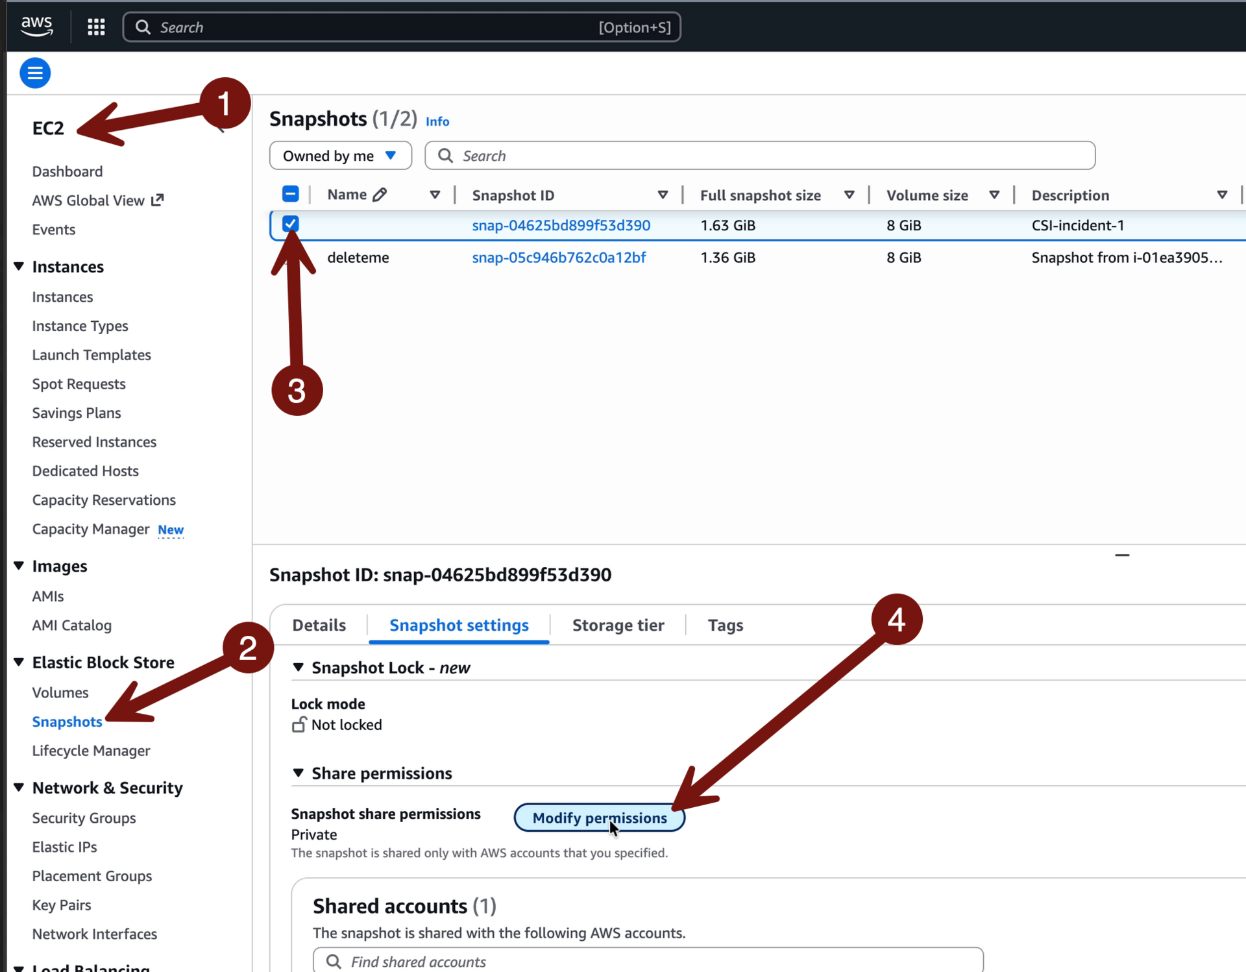This screenshot has width=1246, height=972.
Task: Open the services grid menu icon
Action: 96,27
